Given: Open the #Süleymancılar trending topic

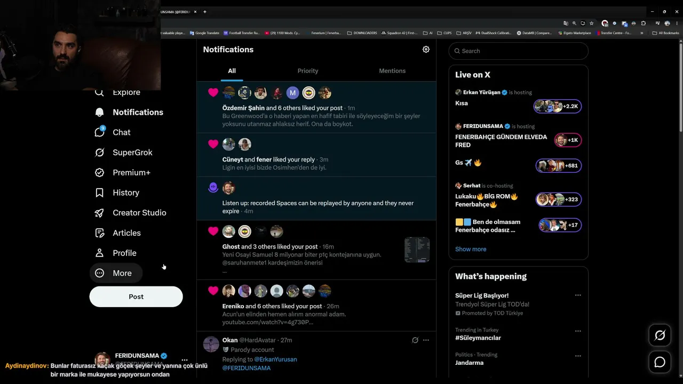Looking at the screenshot, I should 478,338.
